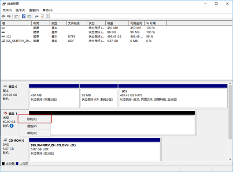Click the 499.45 GB capacity cell

pos(114,37)
